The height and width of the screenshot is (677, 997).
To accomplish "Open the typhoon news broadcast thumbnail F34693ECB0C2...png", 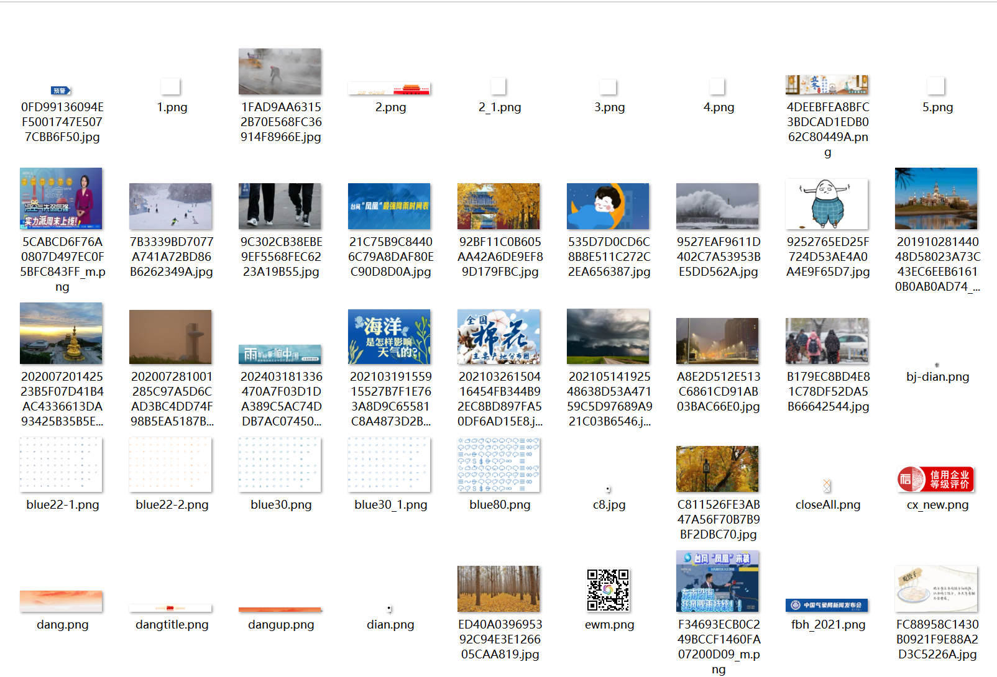I will point(717,581).
